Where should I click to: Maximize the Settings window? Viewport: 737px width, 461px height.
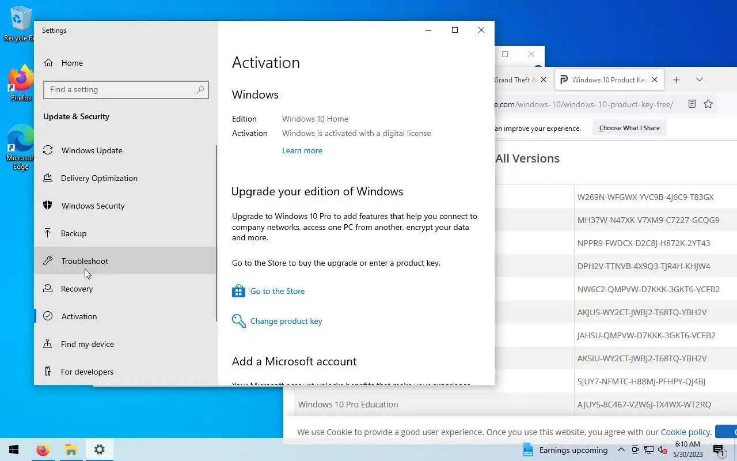click(x=454, y=30)
